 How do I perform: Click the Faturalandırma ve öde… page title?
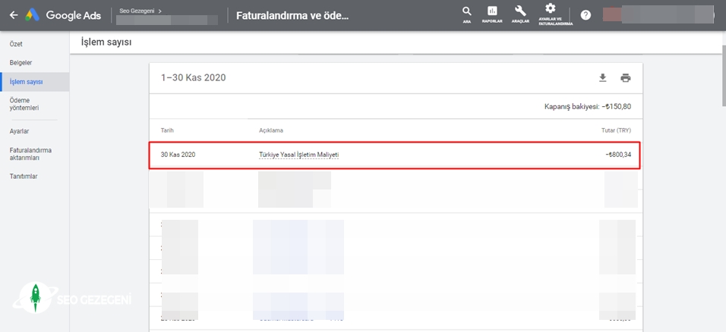292,15
